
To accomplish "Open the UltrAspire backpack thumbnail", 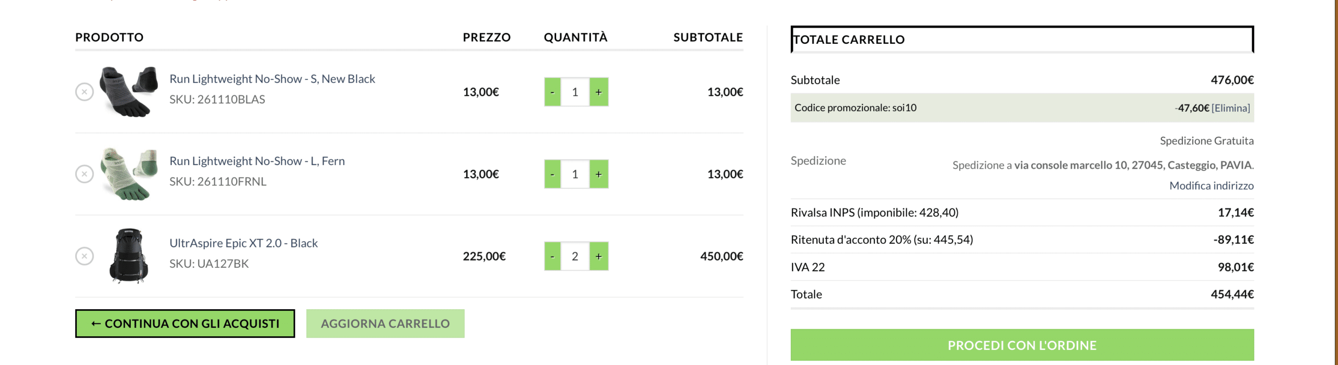I will click(x=129, y=256).
